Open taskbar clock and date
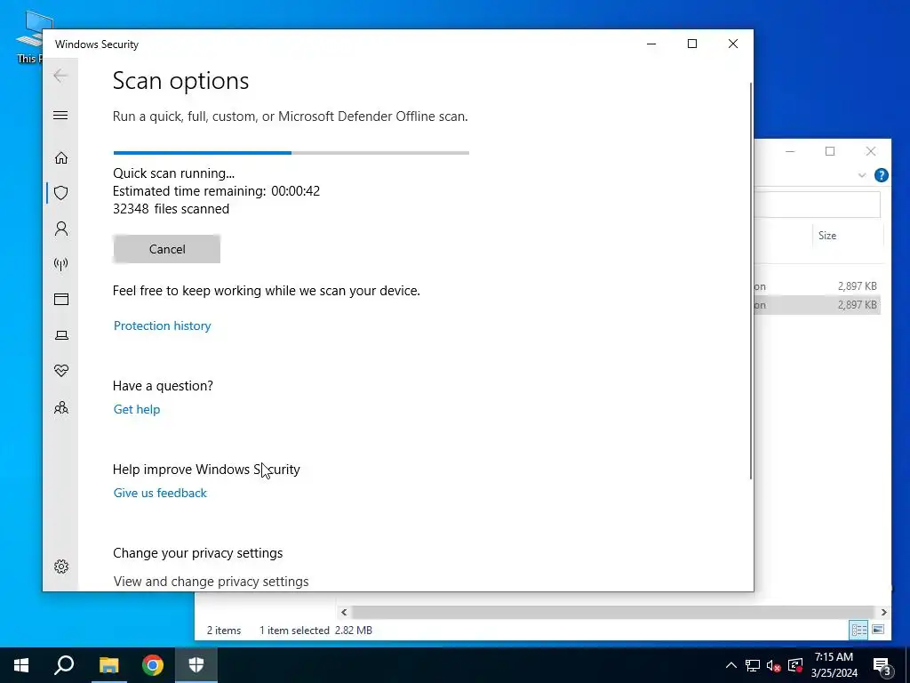 (834, 665)
